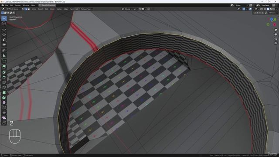Switch to rendered viewport shading
The height and width of the screenshot is (157, 279).
point(274,9)
